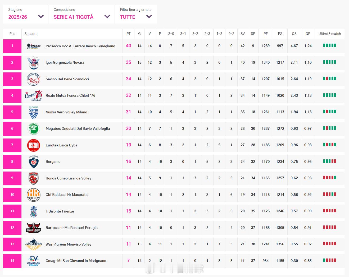Click Conegliano's last five match indicators

point(329,45)
